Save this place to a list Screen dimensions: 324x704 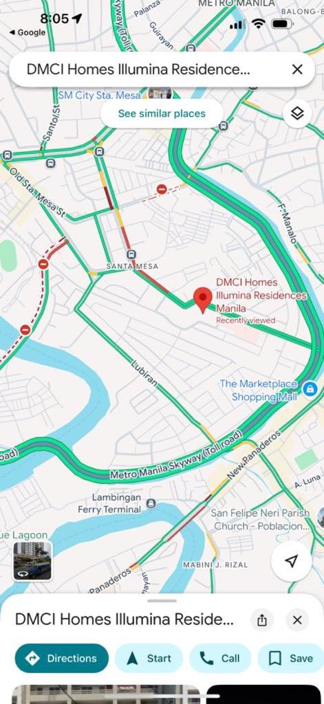[x=291, y=658]
